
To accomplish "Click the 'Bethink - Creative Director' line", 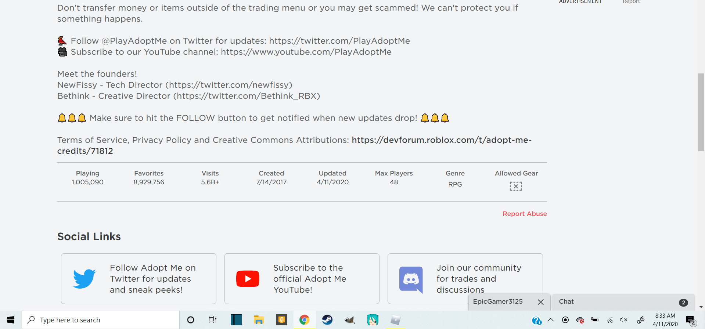I will click(x=189, y=96).
